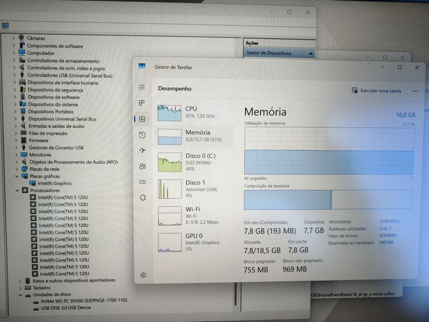
Task: Select the CPU usage graph thumbnail
Action: [x=169, y=113]
